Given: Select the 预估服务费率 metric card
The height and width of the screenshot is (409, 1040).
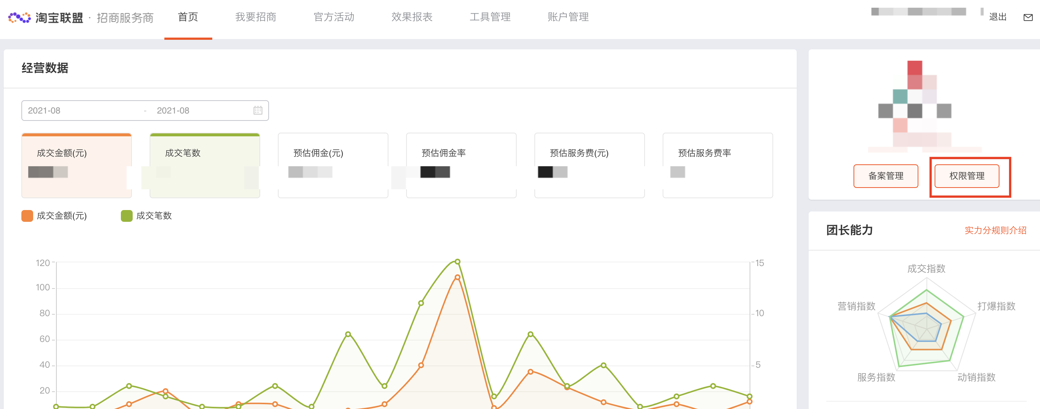Looking at the screenshot, I should [718, 165].
